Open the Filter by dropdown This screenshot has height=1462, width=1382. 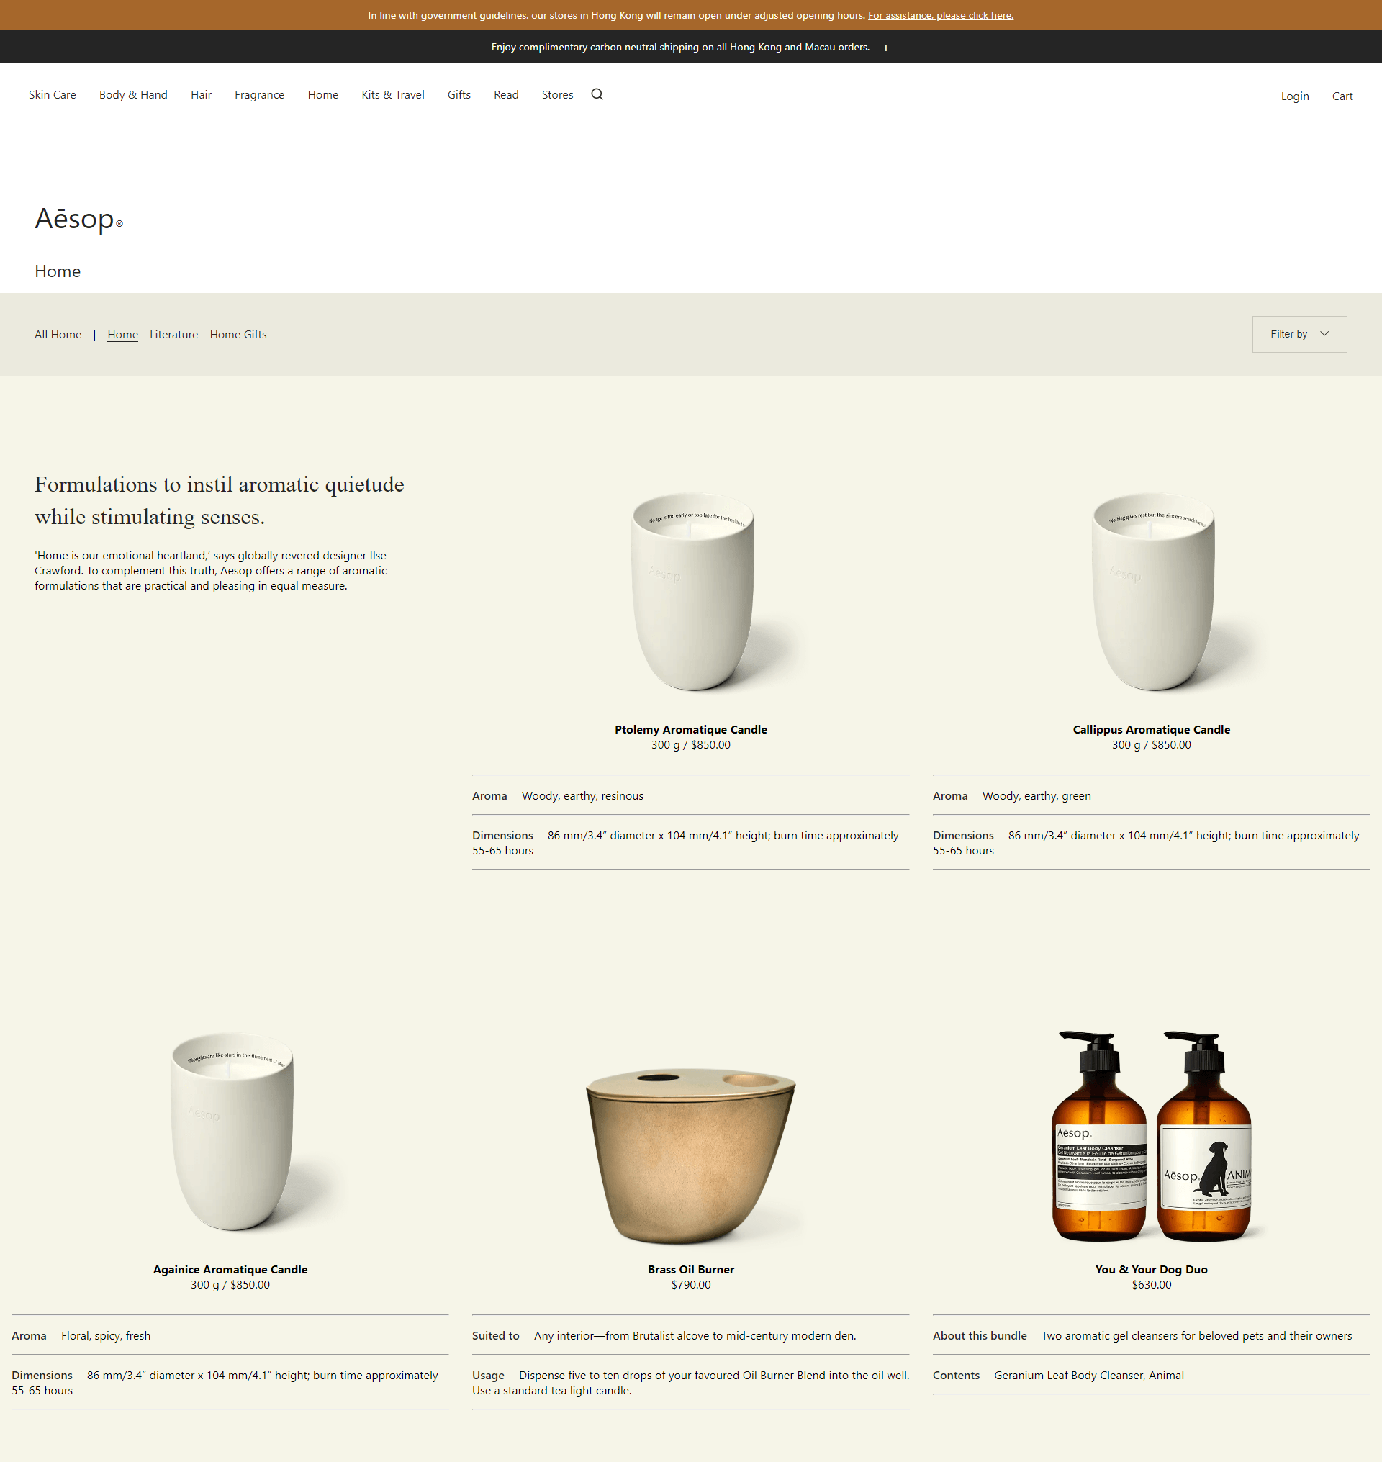[x=1299, y=334]
